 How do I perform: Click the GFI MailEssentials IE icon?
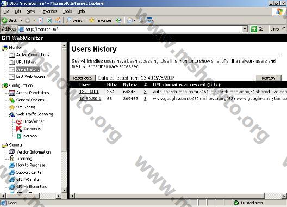click(x=12, y=187)
